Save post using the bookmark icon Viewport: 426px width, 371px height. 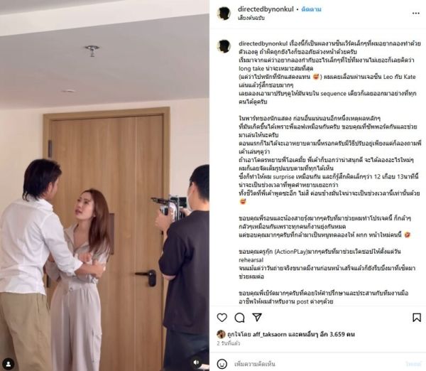(417, 318)
